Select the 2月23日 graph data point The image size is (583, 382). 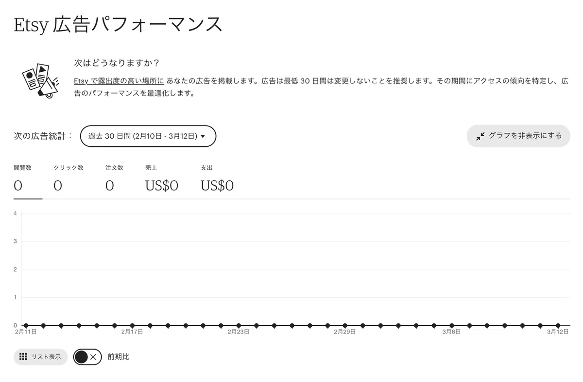(x=239, y=326)
